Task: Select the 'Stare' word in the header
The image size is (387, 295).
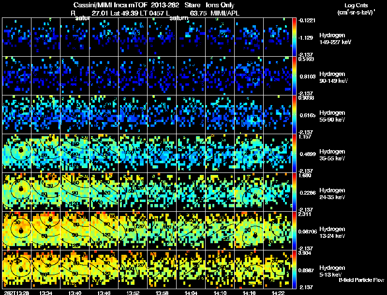Action: click(x=192, y=5)
